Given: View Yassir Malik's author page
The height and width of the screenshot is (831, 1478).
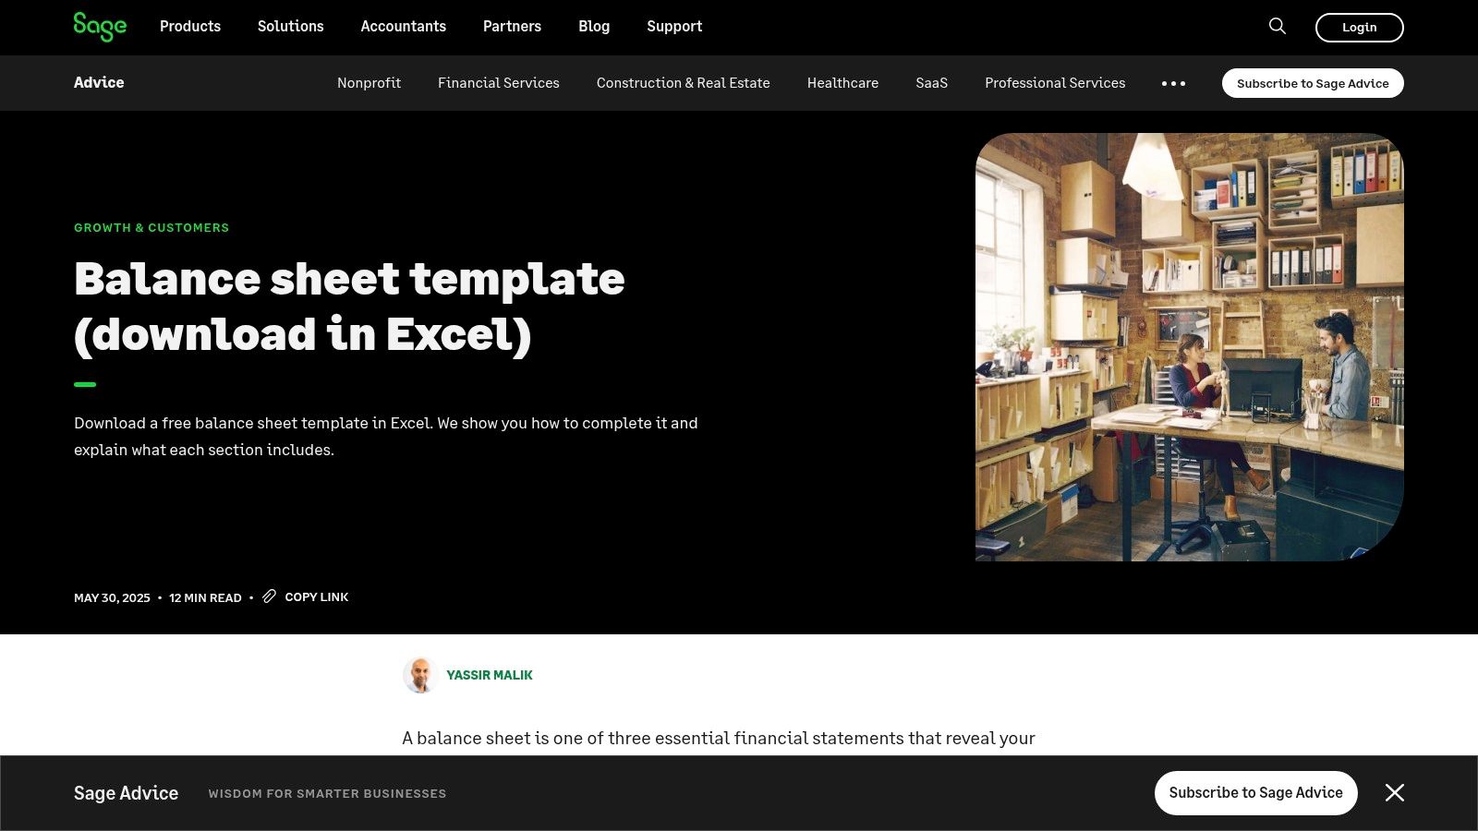Looking at the screenshot, I should 489,675.
